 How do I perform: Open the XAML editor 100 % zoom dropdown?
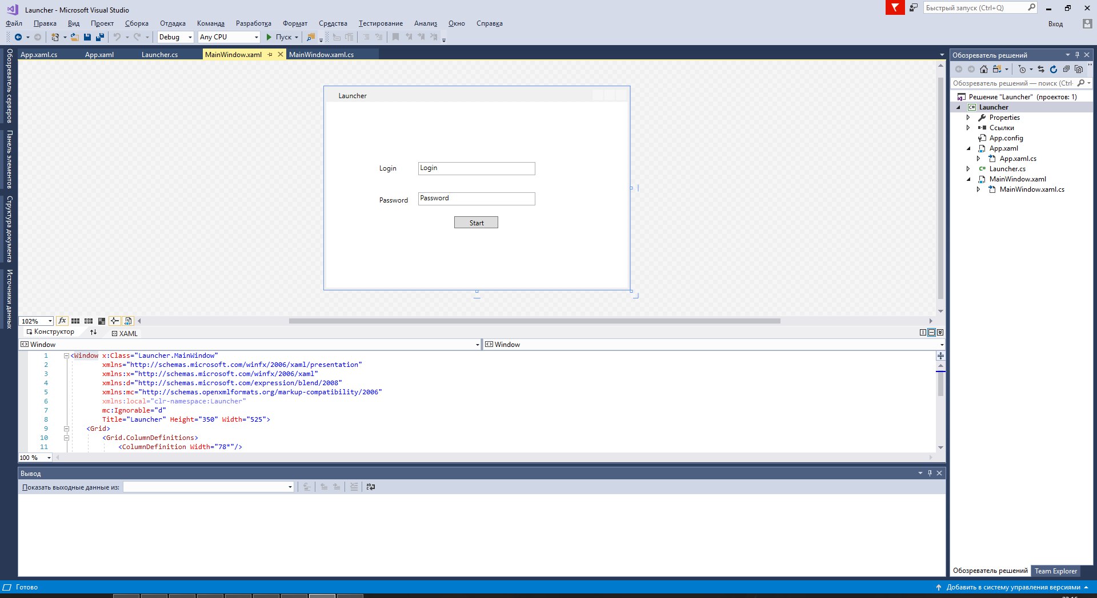point(35,458)
